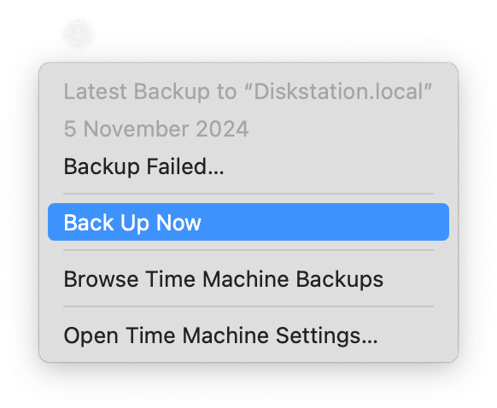
Task: Pick the entry below Back Up Now
Action: coord(224,279)
